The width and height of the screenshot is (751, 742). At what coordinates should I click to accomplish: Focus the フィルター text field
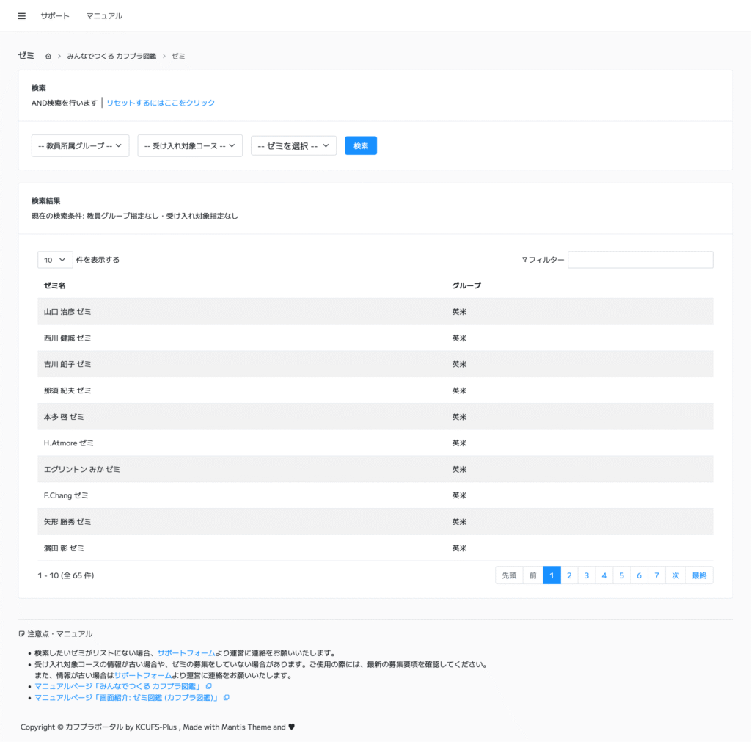click(x=640, y=260)
